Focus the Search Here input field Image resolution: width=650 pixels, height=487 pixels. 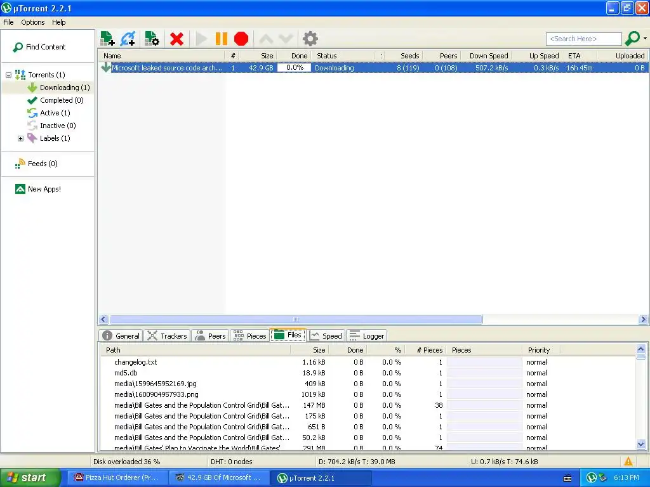pos(584,39)
